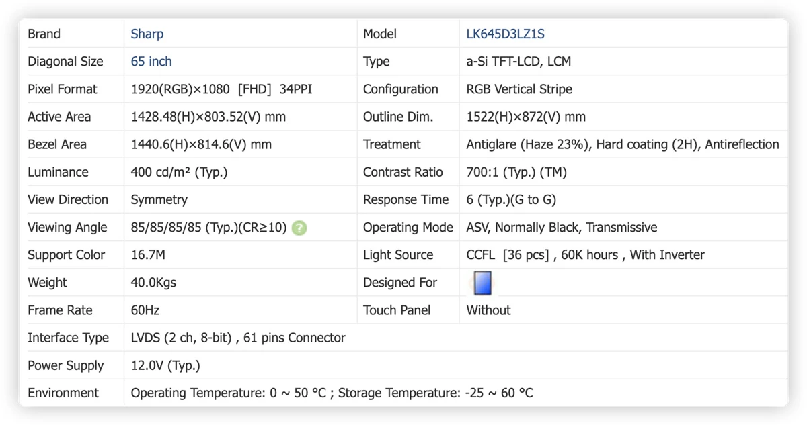Click the Environment row label
This screenshot has width=807, height=425.
pos(63,393)
